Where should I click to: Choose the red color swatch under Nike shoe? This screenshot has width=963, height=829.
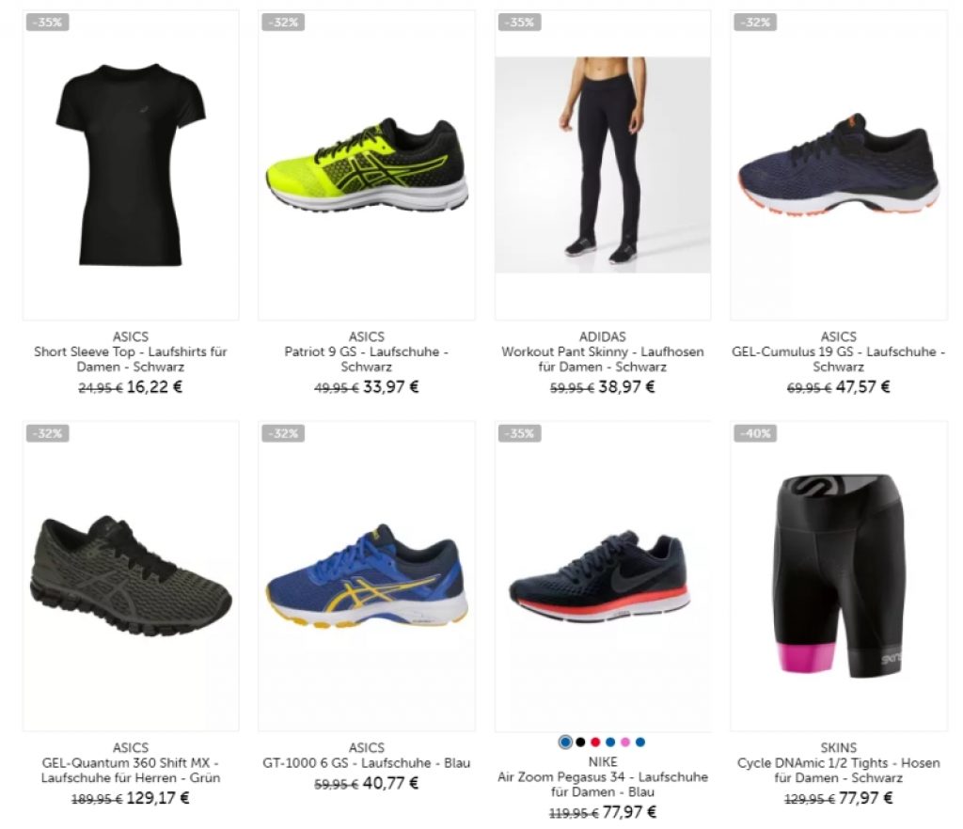(595, 742)
